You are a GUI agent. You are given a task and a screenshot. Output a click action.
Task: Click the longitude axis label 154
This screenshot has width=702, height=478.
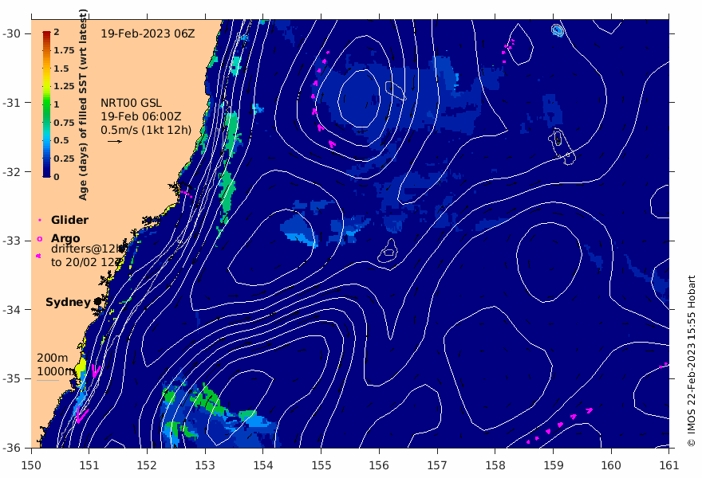[262, 465]
